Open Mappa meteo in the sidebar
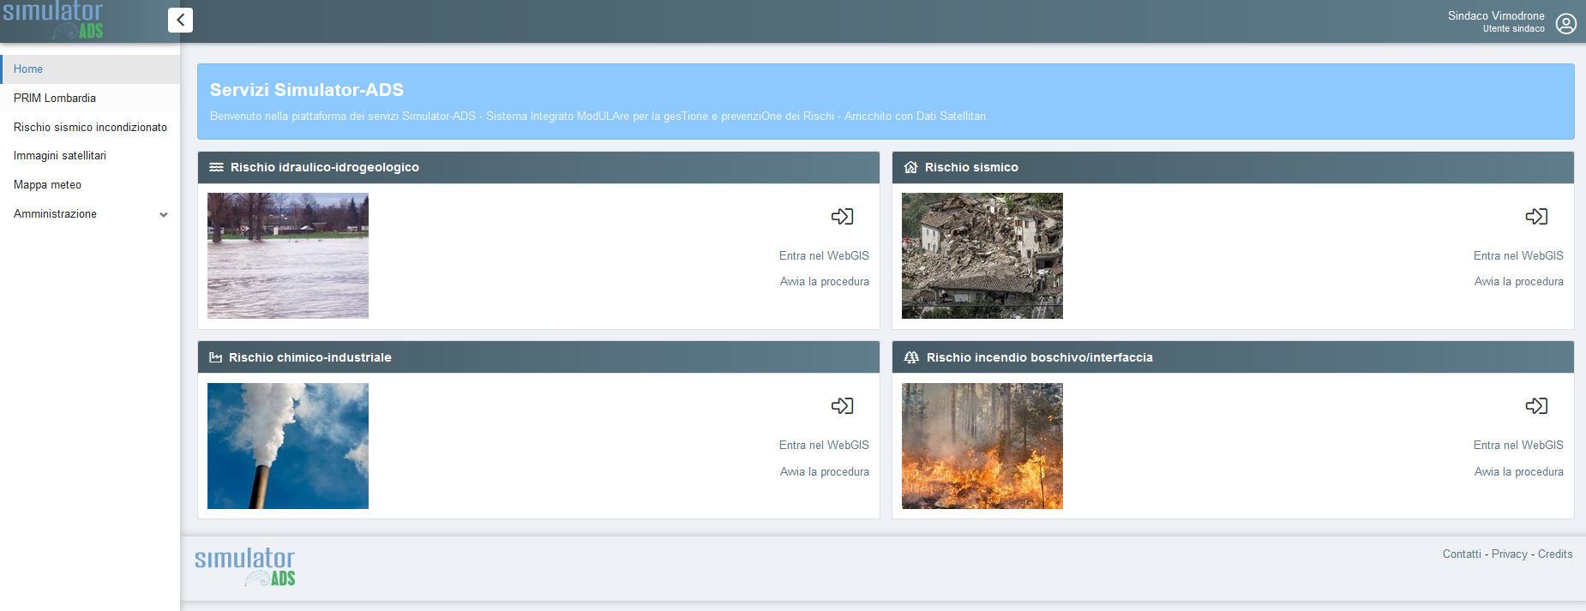1586x611 pixels. pyautogui.click(x=90, y=184)
